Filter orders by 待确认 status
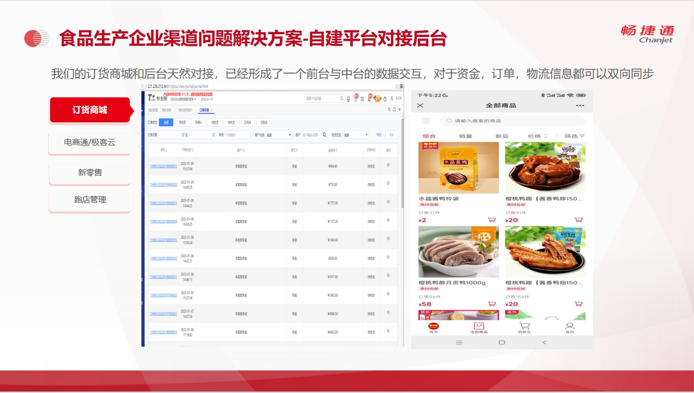Image resolution: width=694 pixels, height=393 pixels. point(198,122)
